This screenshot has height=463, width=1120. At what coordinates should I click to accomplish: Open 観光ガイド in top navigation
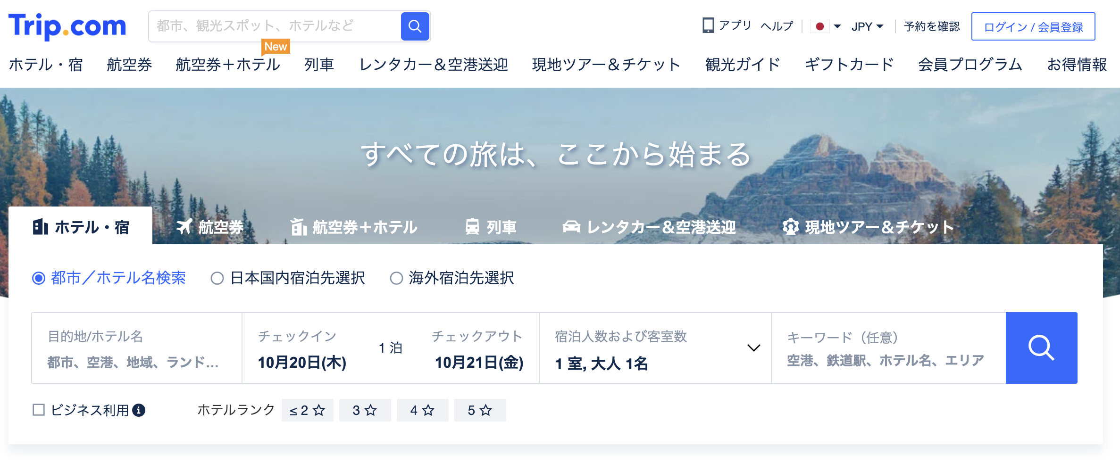click(x=743, y=65)
